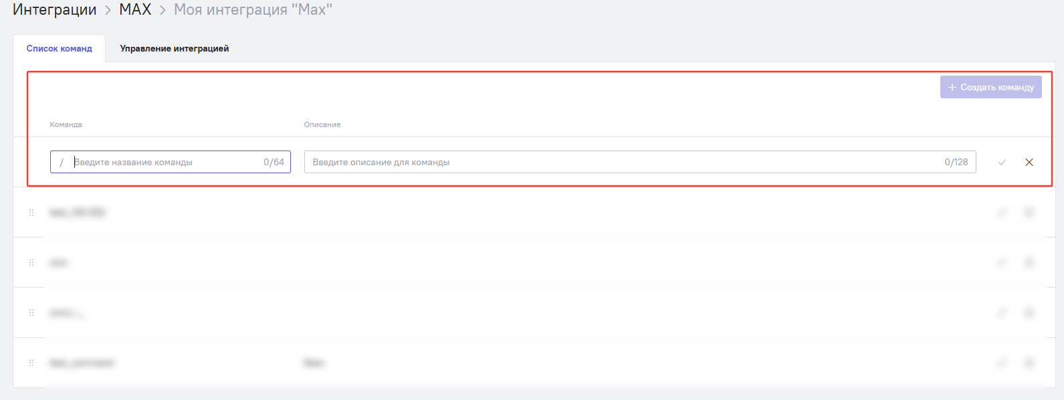Viewport: 1064px width, 400px height.
Task: Edit the second command in the list
Action: tap(1002, 263)
